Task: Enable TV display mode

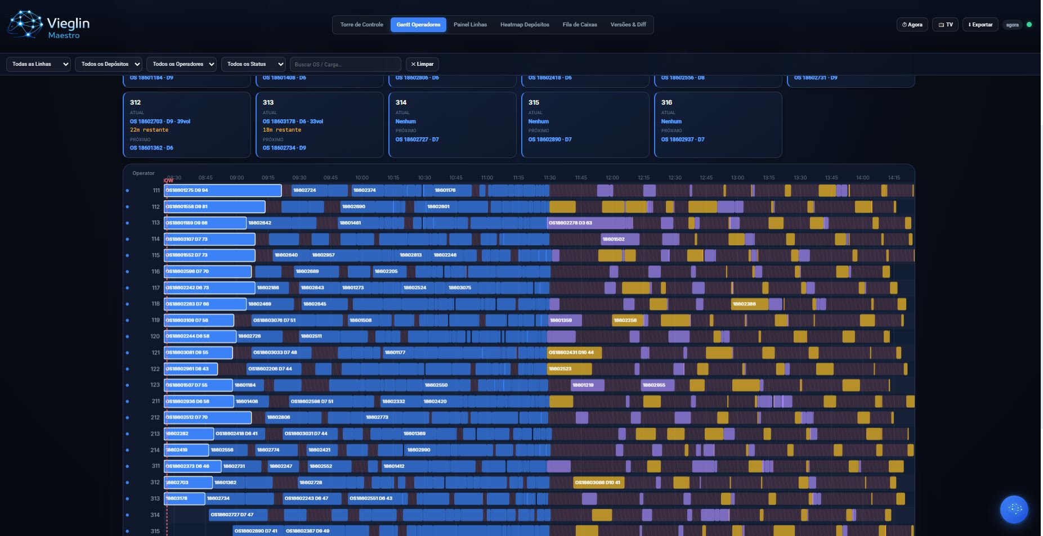Action: click(945, 25)
